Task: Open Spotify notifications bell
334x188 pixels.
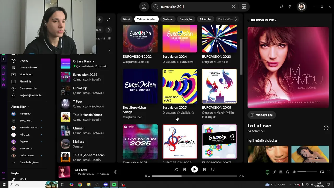Action: coord(282,7)
